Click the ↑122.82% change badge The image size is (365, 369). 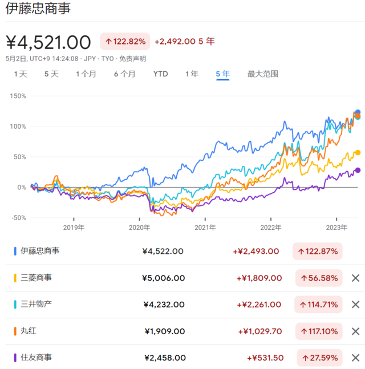pyautogui.click(x=125, y=41)
